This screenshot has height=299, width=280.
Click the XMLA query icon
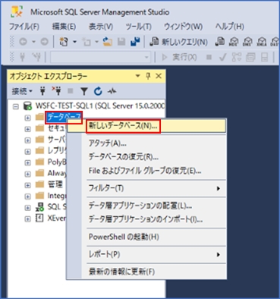click(261, 42)
